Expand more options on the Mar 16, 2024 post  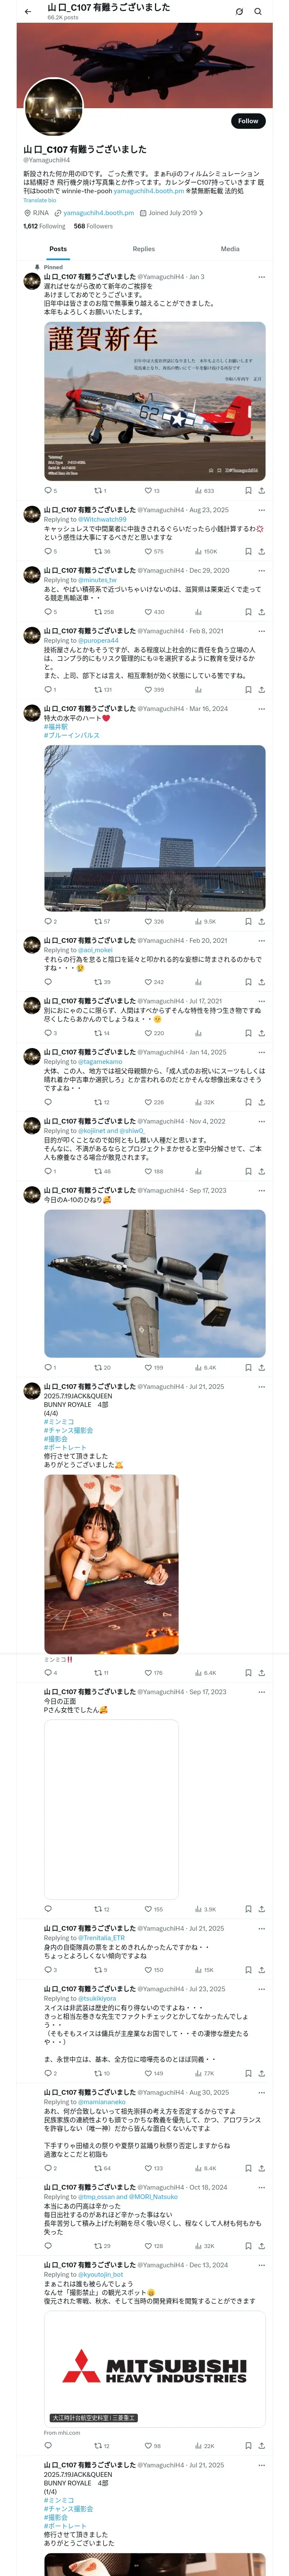[261, 708]
